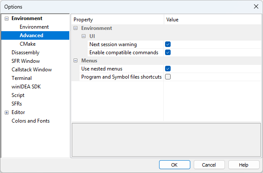The height and width of the screenshot is (173, 263).
Task: Select Environment sub-item under Environment
Action: [34, 27]
